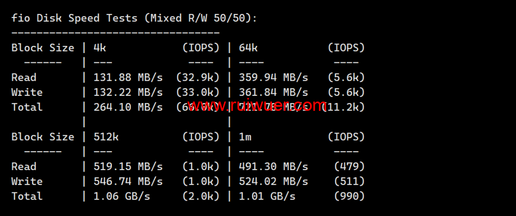Select the 64k block size column header
Screen dimensions: 516x216
click(x=248, y=48)
